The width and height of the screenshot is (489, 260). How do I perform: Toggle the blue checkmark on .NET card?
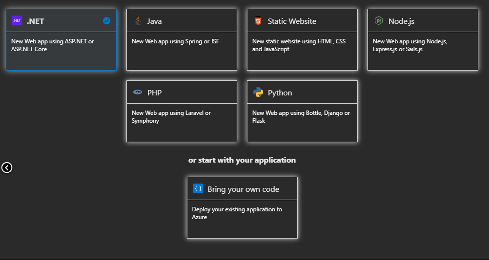click(x=107, y=21)
